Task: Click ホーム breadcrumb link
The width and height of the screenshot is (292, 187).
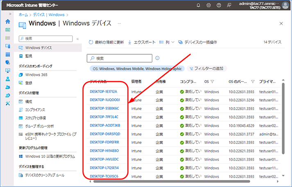Action: pyautogui.click(x=23, y=15)
